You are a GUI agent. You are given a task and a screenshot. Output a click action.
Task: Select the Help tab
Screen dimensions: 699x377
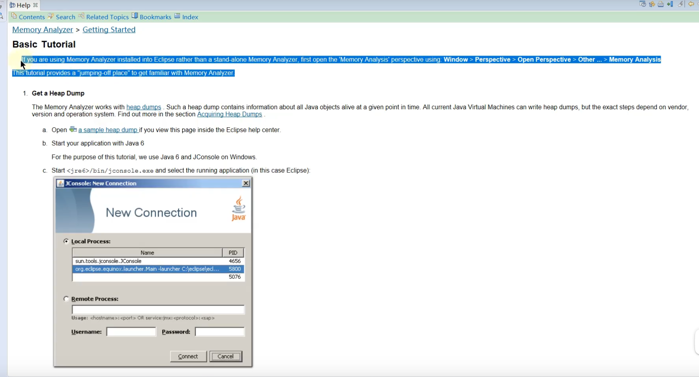pos(23,5)
